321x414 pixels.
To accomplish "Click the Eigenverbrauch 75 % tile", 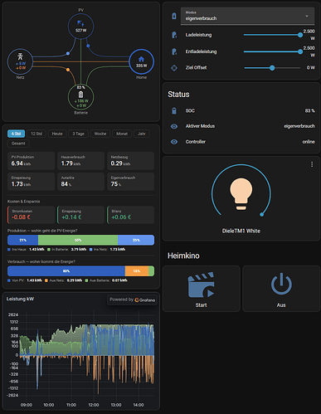I will pyautogui.click(x=130, y=182).
